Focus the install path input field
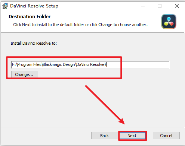Screen dimensions: 185x146 90,64
